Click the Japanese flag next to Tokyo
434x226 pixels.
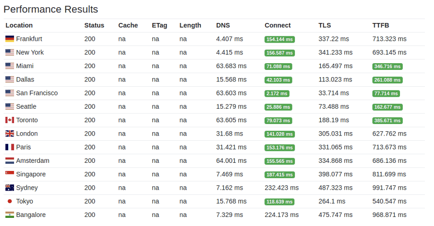point(10,201)
